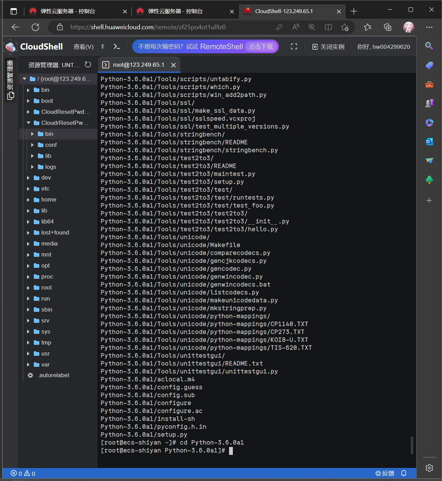Open the red toolbox sidebar icon
Image resolution: width=442 pixels, height=481 pixels.
[x=429, y=84]
